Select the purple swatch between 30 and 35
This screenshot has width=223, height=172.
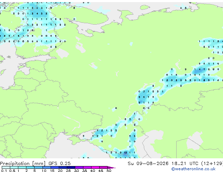tap(79, 167)
